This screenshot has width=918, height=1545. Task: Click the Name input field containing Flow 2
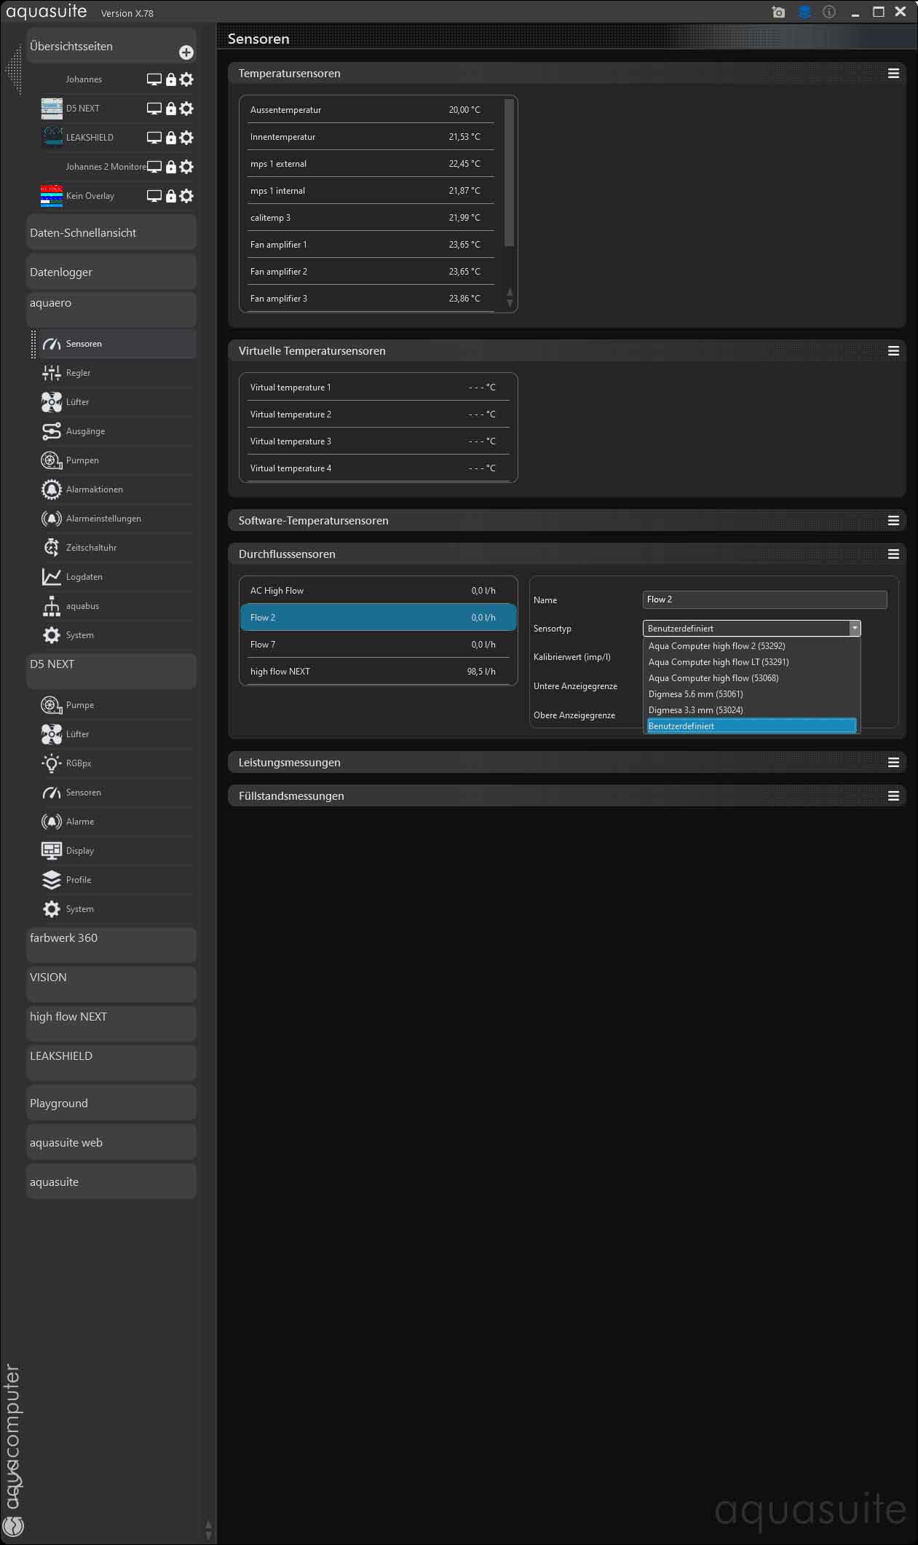click(764, 599)
